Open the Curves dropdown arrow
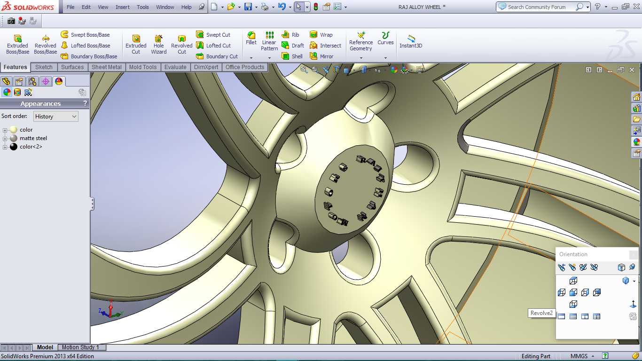The width and height of the screenshot is (642, 361). (x=385, y=58)
